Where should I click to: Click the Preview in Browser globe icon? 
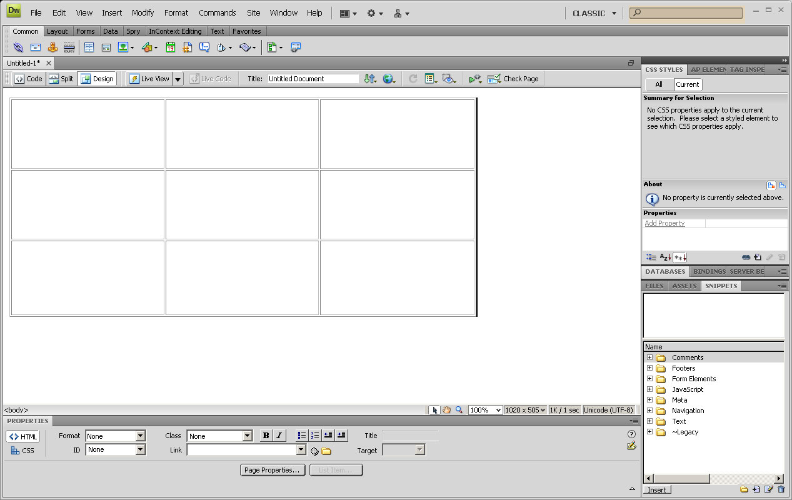pyautogui.click(x=389, y=79)
